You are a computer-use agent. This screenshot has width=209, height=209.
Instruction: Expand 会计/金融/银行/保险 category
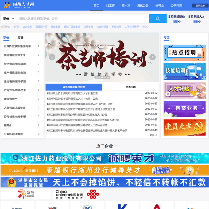22,64
